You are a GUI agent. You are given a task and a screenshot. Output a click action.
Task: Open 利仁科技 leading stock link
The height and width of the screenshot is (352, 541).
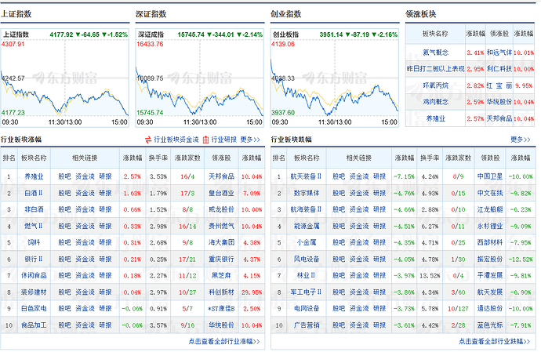point(499,69)
